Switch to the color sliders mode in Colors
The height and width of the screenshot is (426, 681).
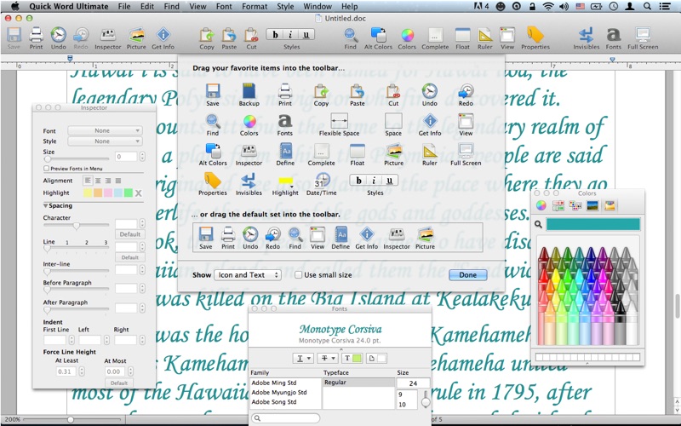tap(558, 205)
